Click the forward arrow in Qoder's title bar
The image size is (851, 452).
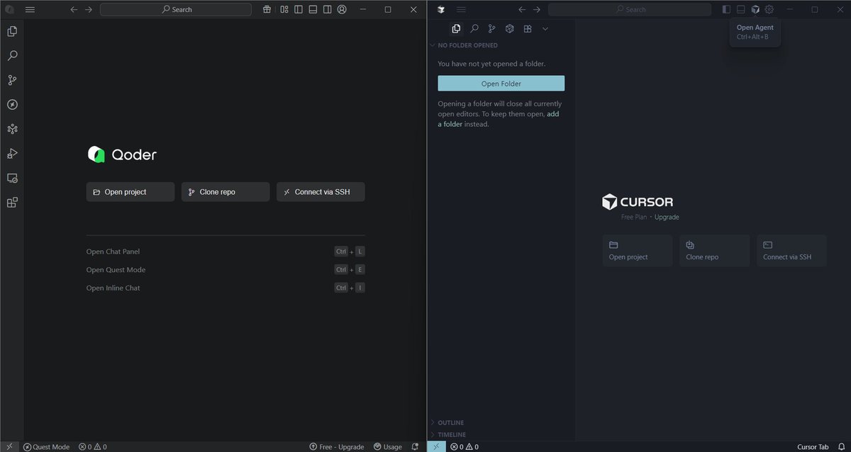pyautogui.click(x=89, y=10)
